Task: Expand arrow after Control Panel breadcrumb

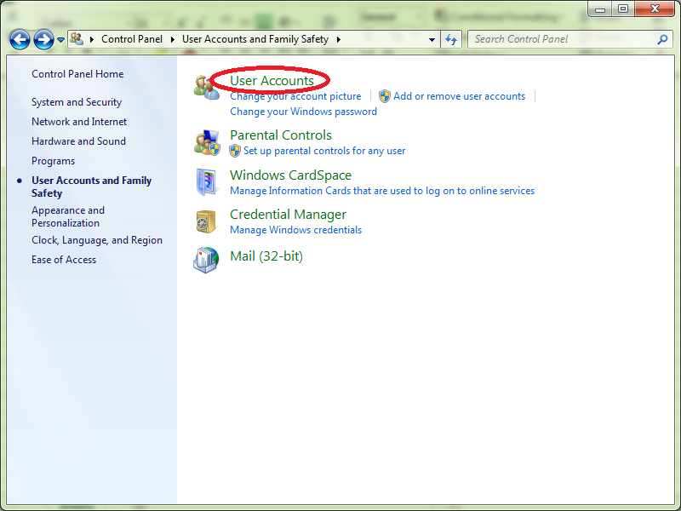Action: [173, 39]
